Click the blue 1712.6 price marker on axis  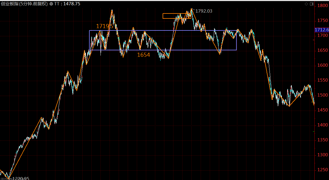(322, 30)
